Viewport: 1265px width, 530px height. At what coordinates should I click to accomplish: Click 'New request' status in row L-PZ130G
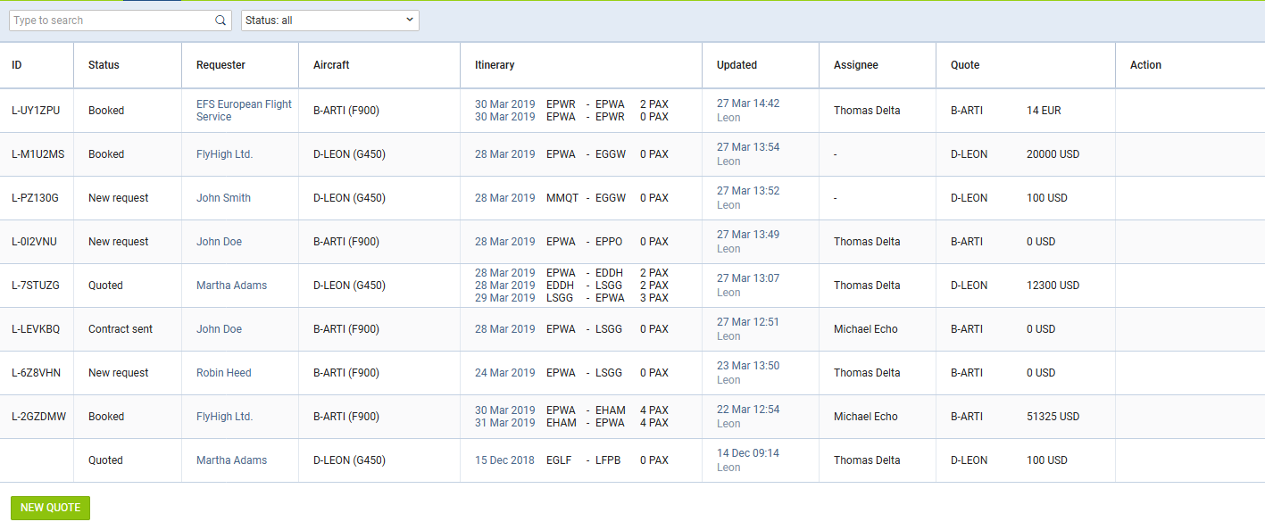pyautogui.click(x=119, y=198)
